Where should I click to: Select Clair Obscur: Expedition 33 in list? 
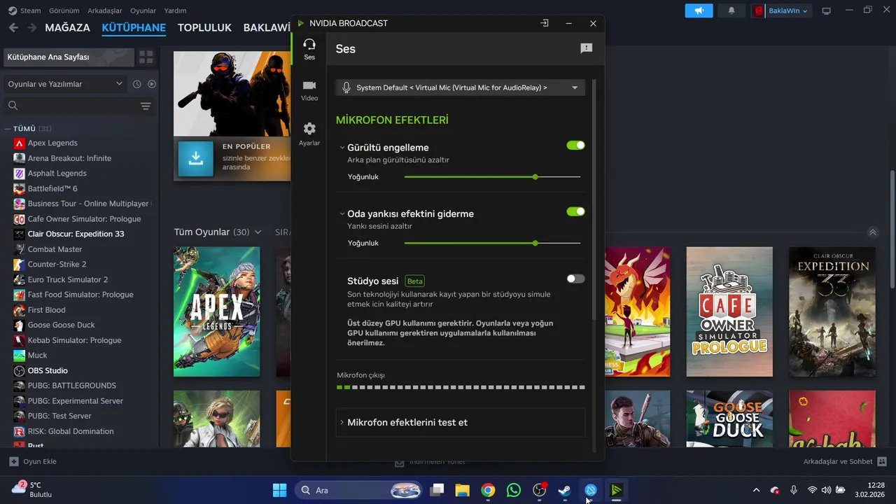tap(76, 234)
